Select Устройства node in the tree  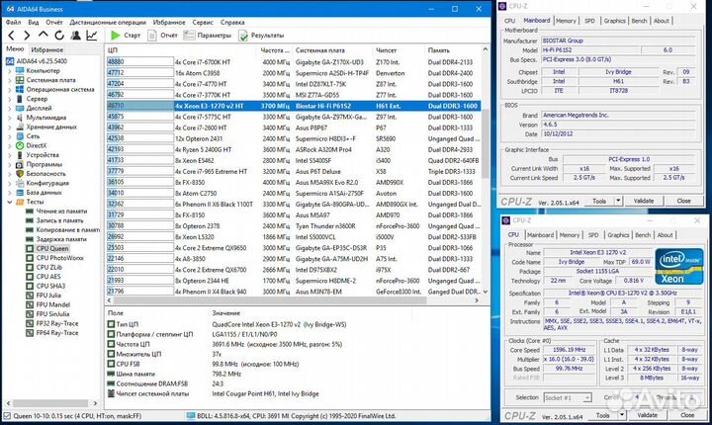coord(43,155)
